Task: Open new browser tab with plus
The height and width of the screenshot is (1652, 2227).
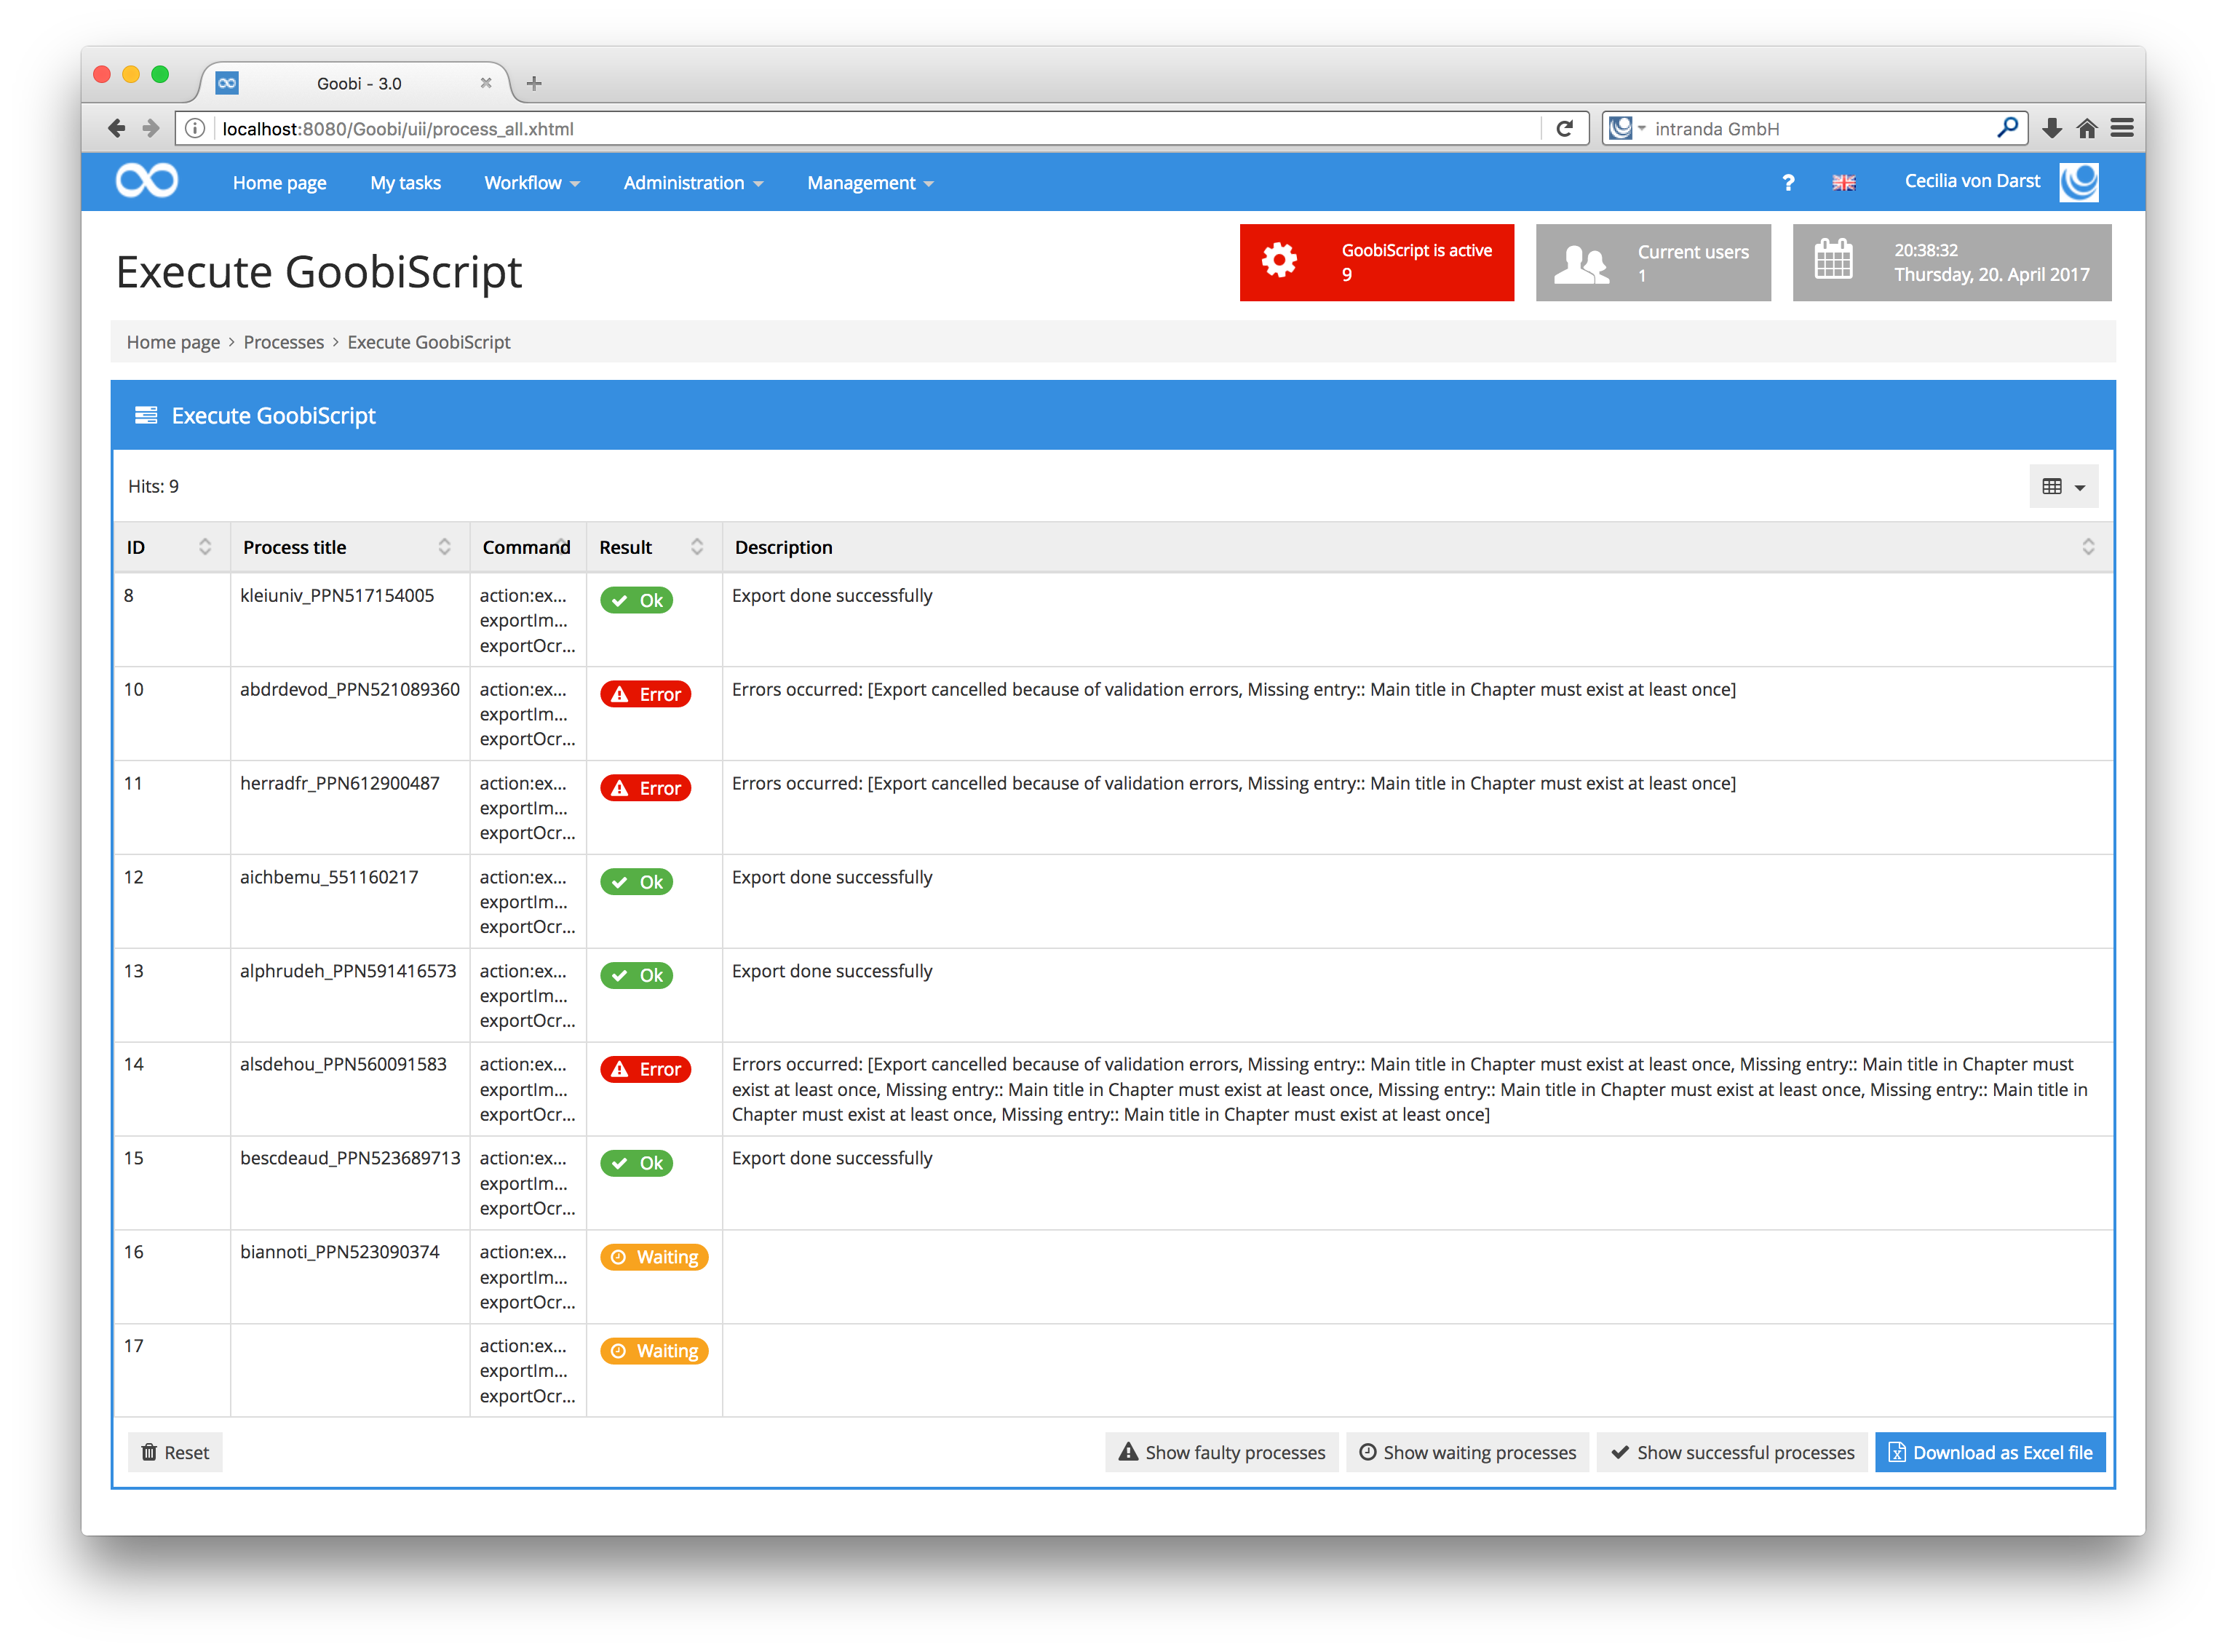Action: click(534, 83)
